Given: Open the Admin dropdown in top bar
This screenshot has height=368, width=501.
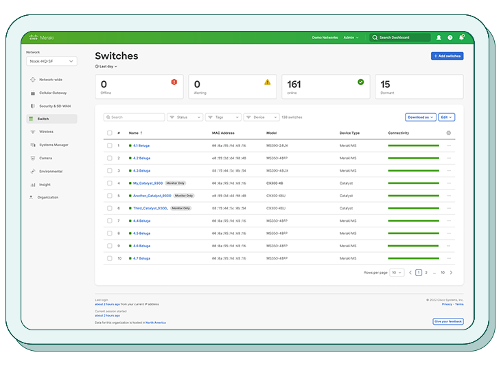Looking at the screenshot, I should (x=351, y=37).
